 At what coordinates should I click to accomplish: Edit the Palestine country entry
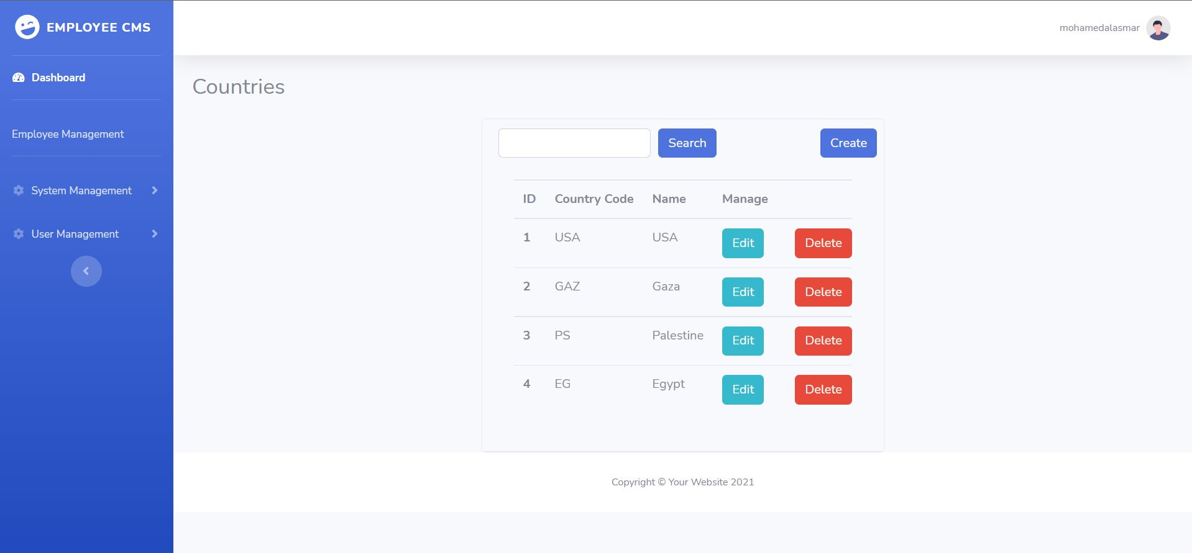743,341
